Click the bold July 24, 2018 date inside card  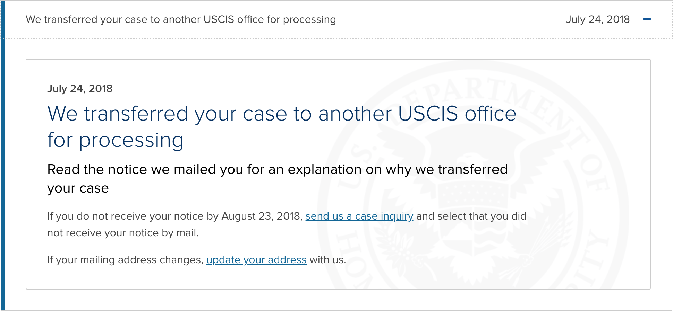pyautogui.click(x=80, y=89)
